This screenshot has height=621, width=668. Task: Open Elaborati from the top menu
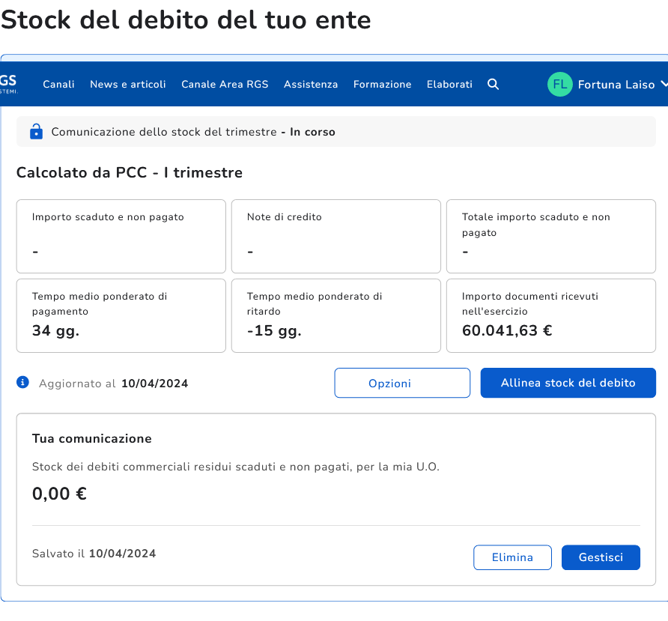pyautogui.click(x=449, y=85)
